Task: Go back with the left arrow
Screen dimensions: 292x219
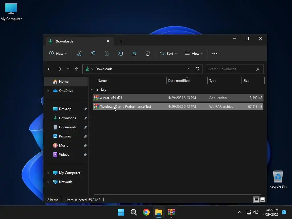Action: (x=49, y=69)
